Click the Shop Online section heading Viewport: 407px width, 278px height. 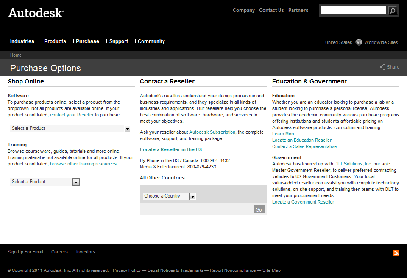26,81
